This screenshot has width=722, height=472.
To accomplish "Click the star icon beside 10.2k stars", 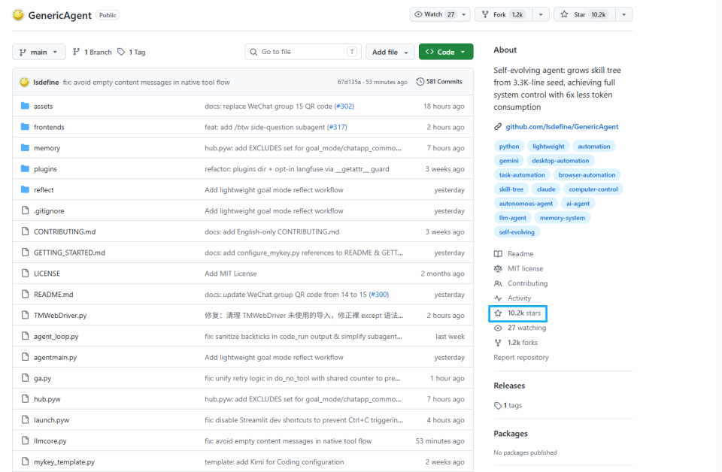I will pos(498,313).
